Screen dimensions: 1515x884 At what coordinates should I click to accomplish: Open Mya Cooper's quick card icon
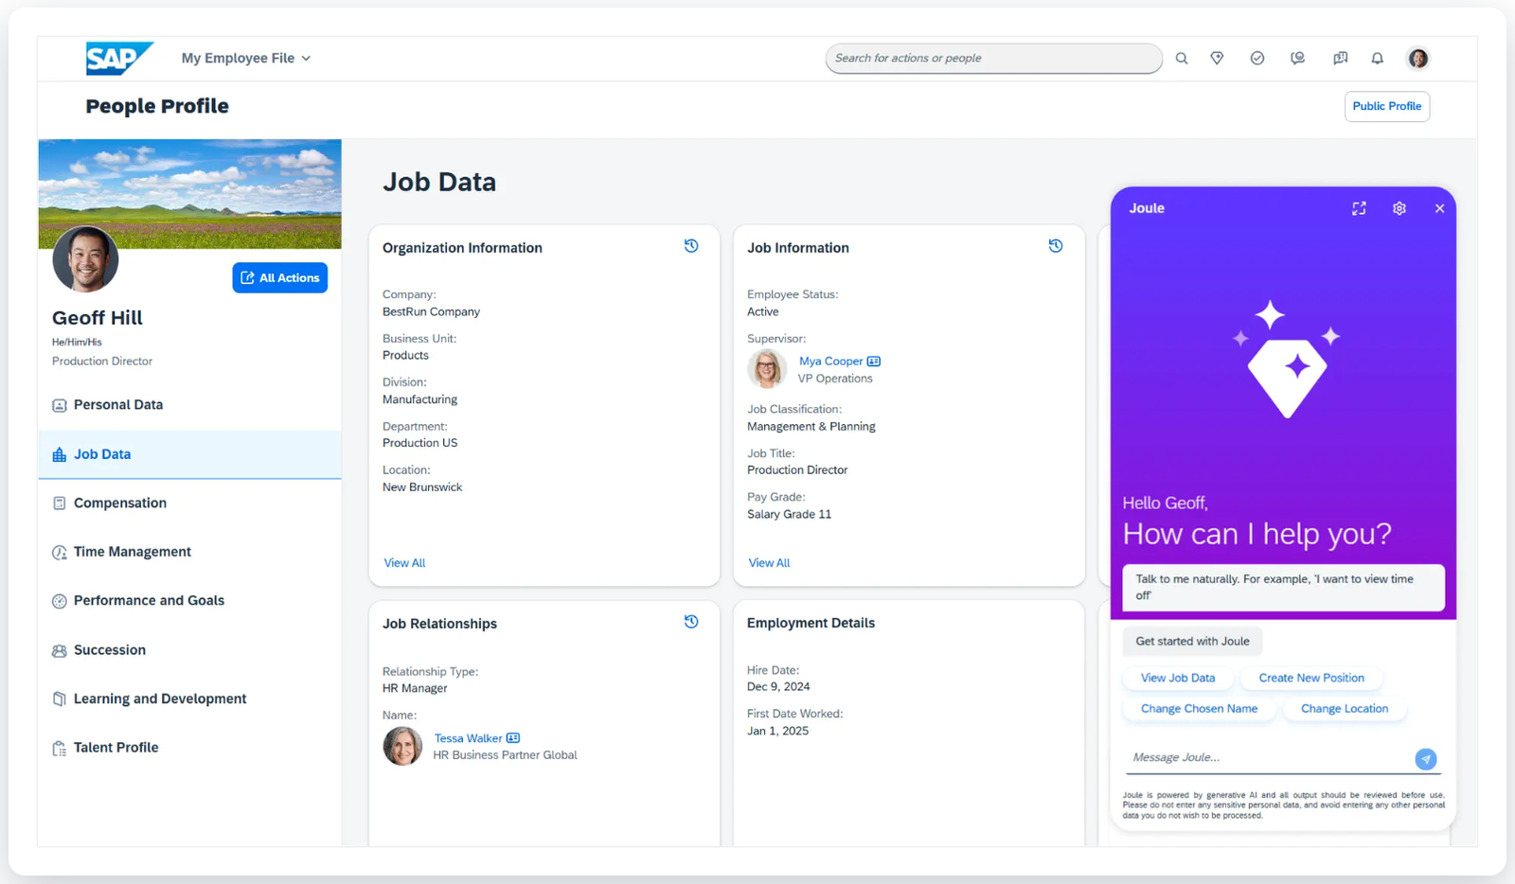coord(874,362)
